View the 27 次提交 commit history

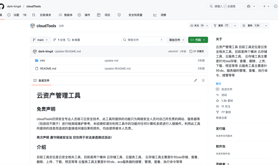[x=197, y=51]
